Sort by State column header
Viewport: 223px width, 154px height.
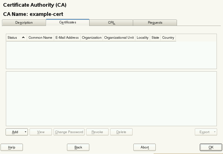155,38
